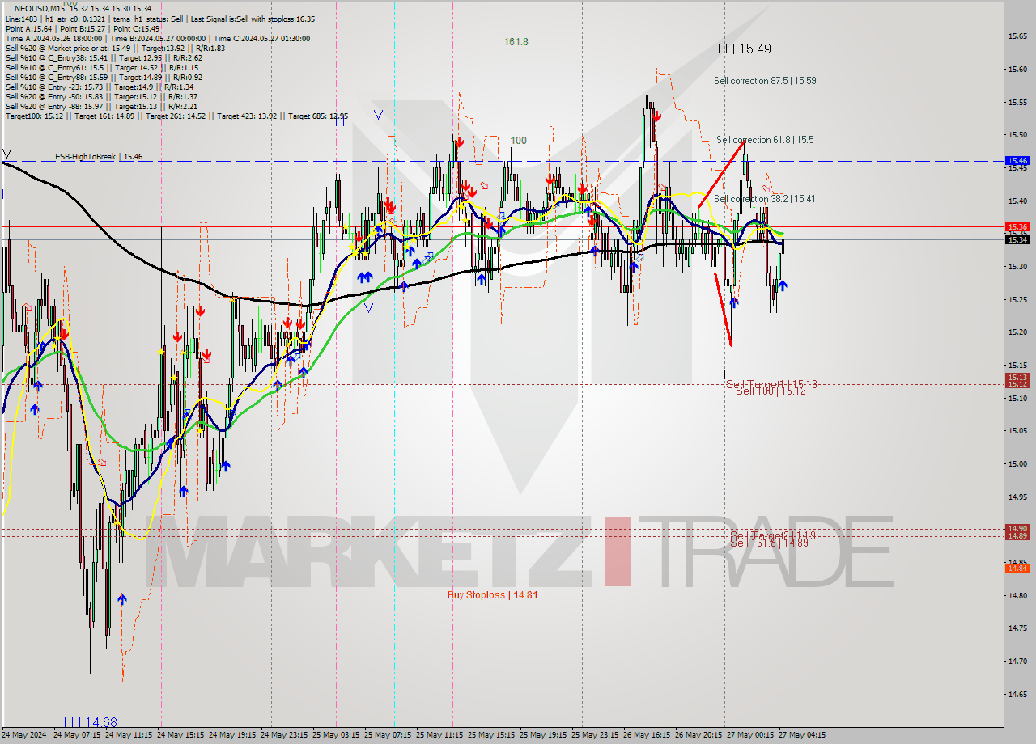Click the 'Sell Target2 | 14.9' label
This screenshot has height=744, width=1036.
773,535
